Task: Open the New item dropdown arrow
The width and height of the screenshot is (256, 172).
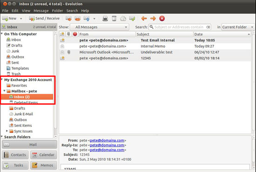Action: click(21, 19)
